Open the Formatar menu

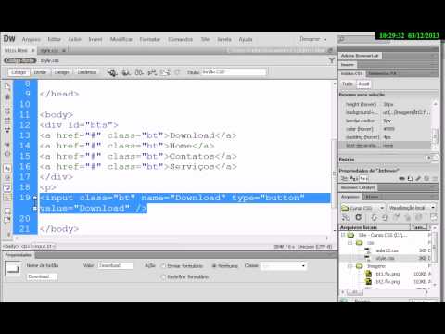point(150,39)
